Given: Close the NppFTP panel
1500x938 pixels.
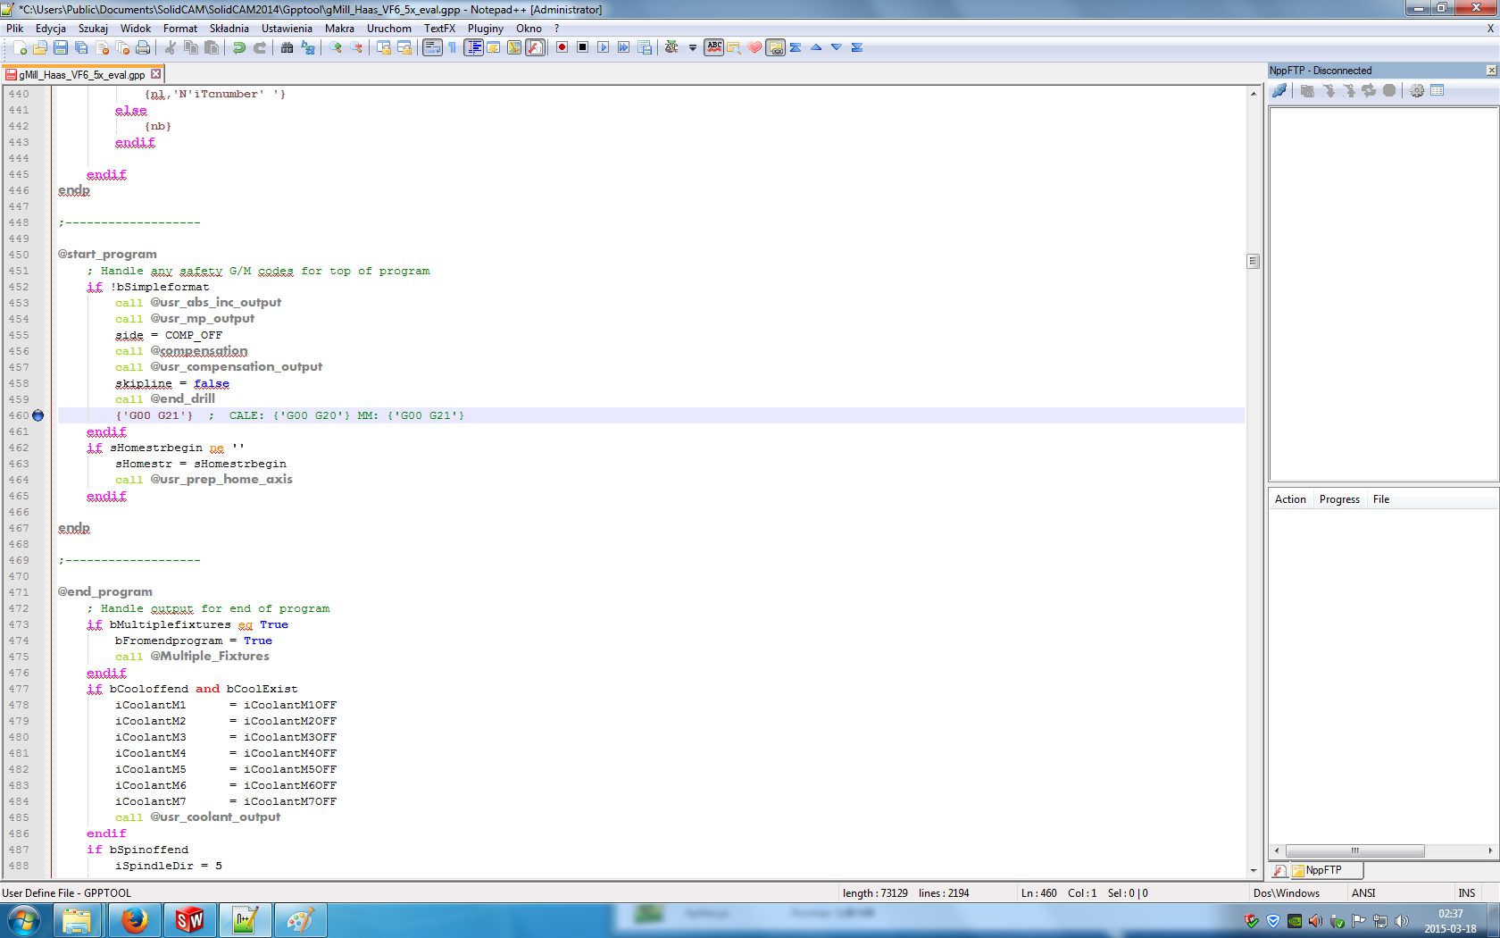Looking at the screenshot, I should click(1492, 70).
